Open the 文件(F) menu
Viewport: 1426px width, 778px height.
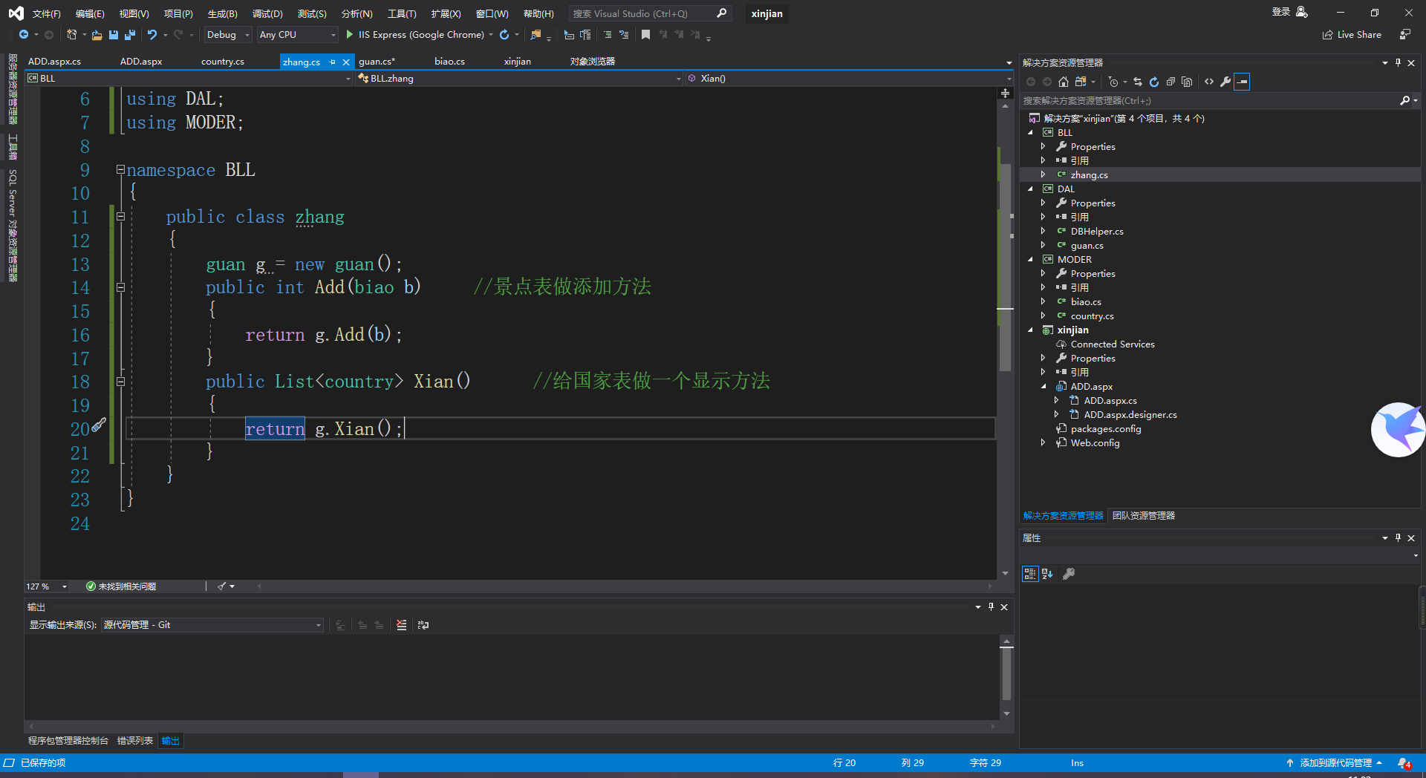tap(46, 13)
